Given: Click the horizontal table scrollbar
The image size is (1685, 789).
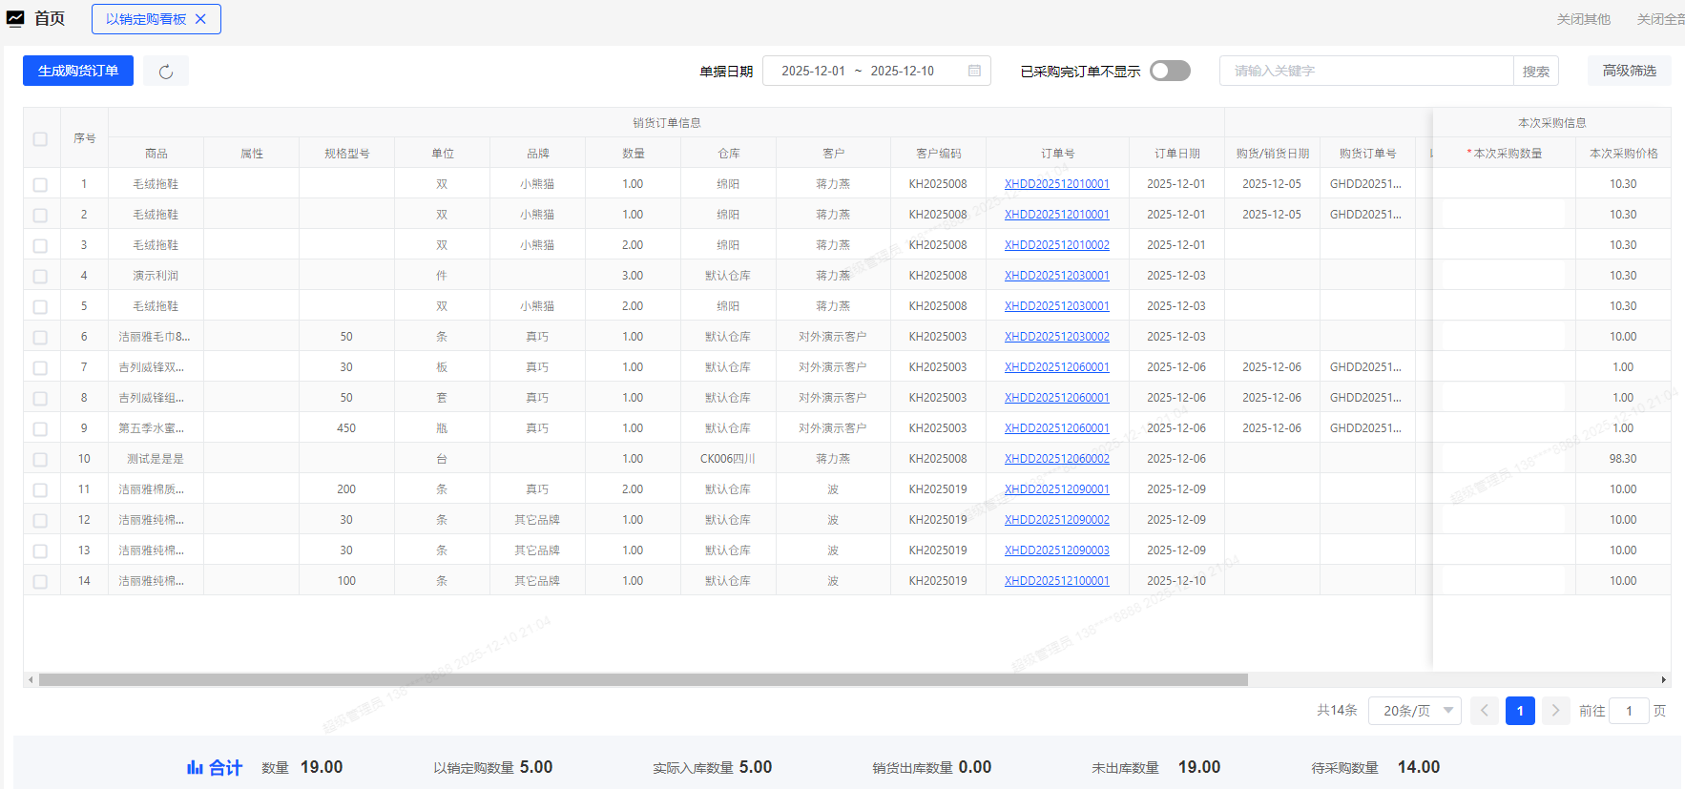Looking at the screenshot, I should coord(643,680).
